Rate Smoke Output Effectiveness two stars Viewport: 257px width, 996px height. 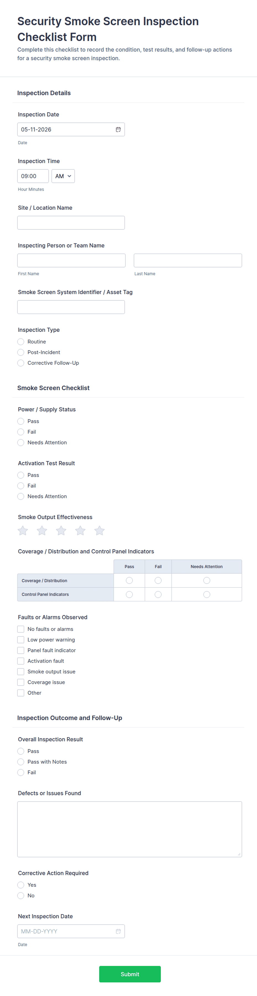pyautogui.click(x=42, y=530)
